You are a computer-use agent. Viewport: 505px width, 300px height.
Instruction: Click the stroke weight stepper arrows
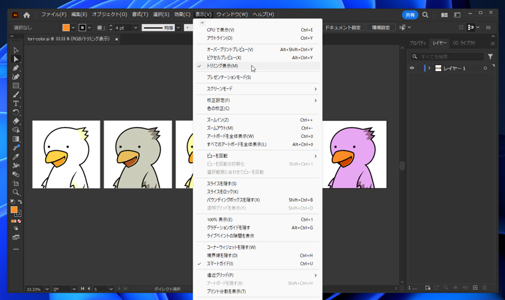(x=111, y=28)
